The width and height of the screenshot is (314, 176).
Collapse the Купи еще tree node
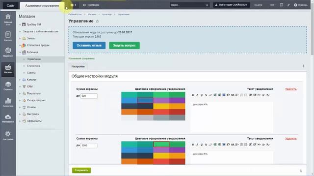pyautogui.click(x=20, y=52)
